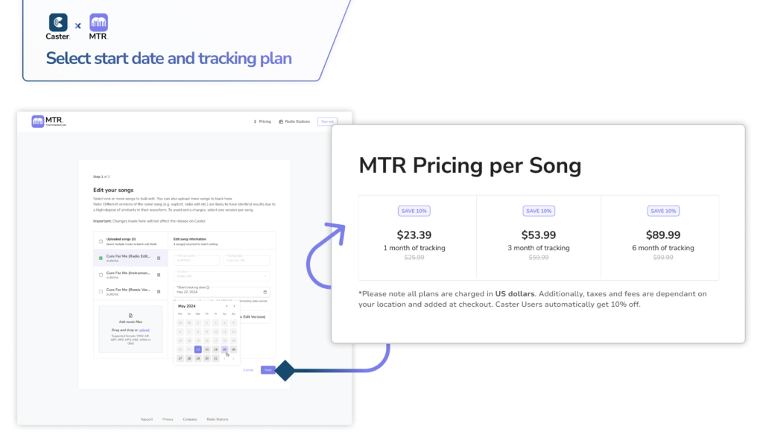763x446 pixels.
Task: Open the Version dropdown
Action: tap(221, 275)
